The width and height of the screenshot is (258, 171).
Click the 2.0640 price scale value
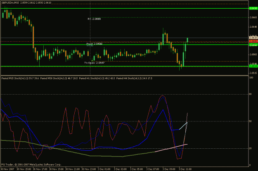(253, 27)
